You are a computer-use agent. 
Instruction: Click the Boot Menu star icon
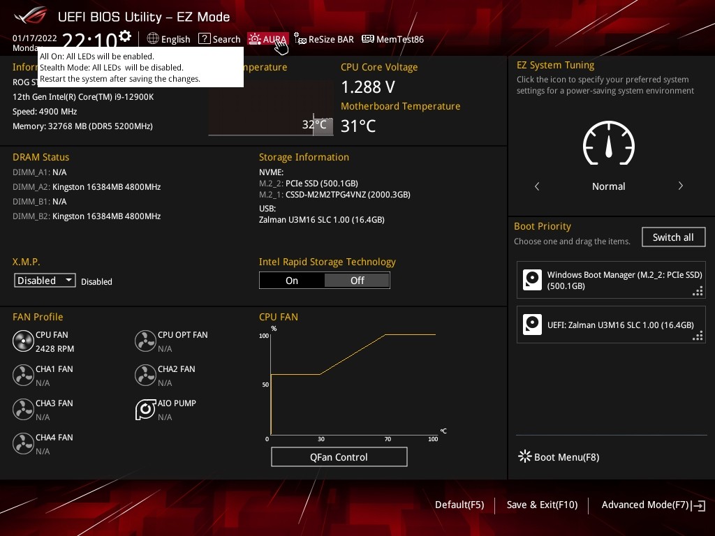pos(525,456)
